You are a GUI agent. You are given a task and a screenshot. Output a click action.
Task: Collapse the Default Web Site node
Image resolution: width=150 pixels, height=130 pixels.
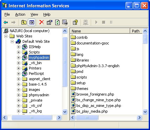[x=12, y=41]
